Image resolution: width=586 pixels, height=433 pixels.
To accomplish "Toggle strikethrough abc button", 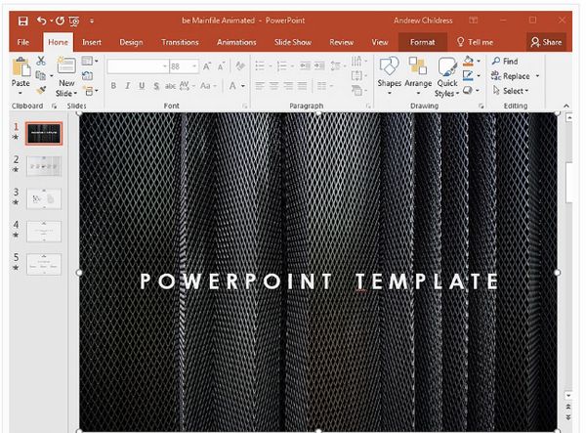I will tap(170, 86).
